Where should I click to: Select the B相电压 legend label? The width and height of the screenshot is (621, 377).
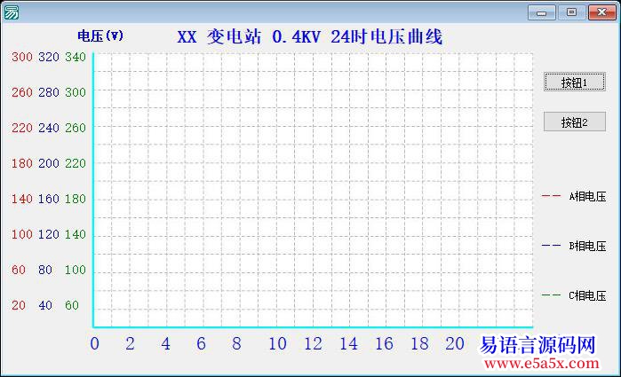point(587,246)
